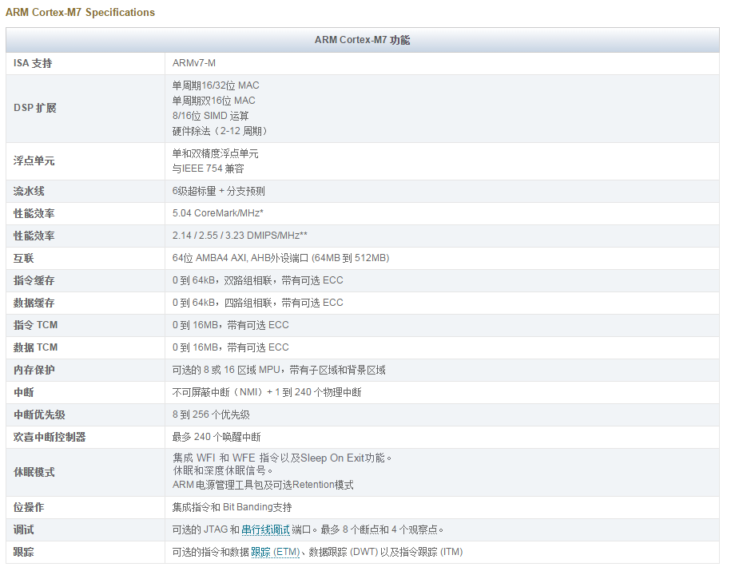Select the 指令缓存 row label
This screenshot has height=571, width=735.
coord(34,280)
